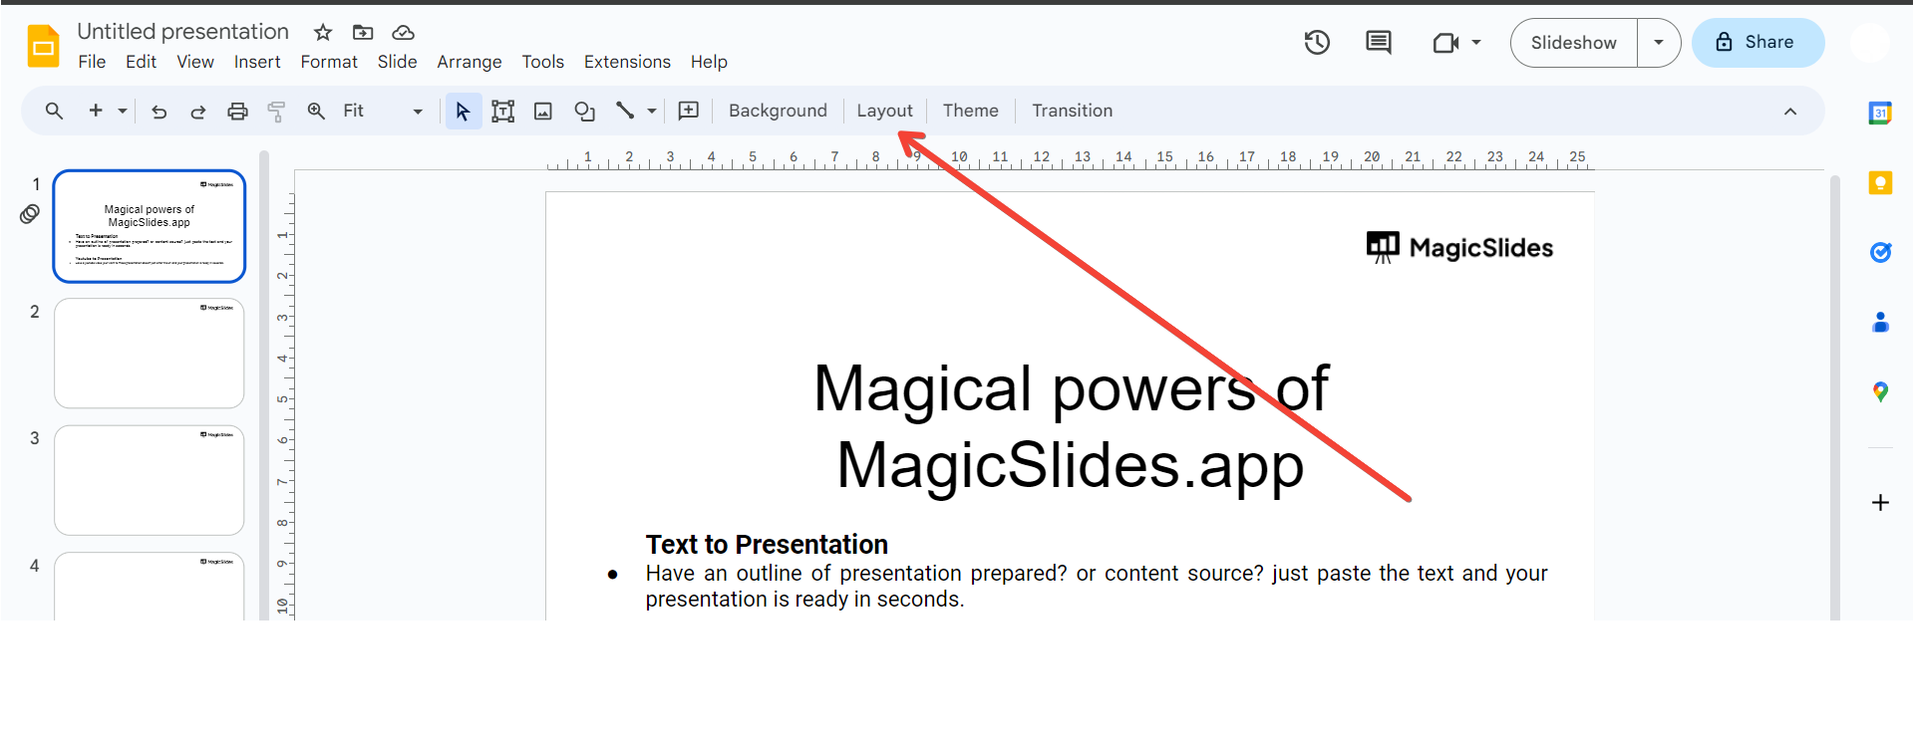
Task: Select the zoom tool icon
Action: pyautogui.click(x=316, y=111)
